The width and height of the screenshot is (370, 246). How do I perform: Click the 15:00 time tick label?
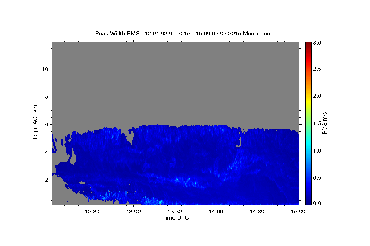pyautogui.click(x=298, y=212)
